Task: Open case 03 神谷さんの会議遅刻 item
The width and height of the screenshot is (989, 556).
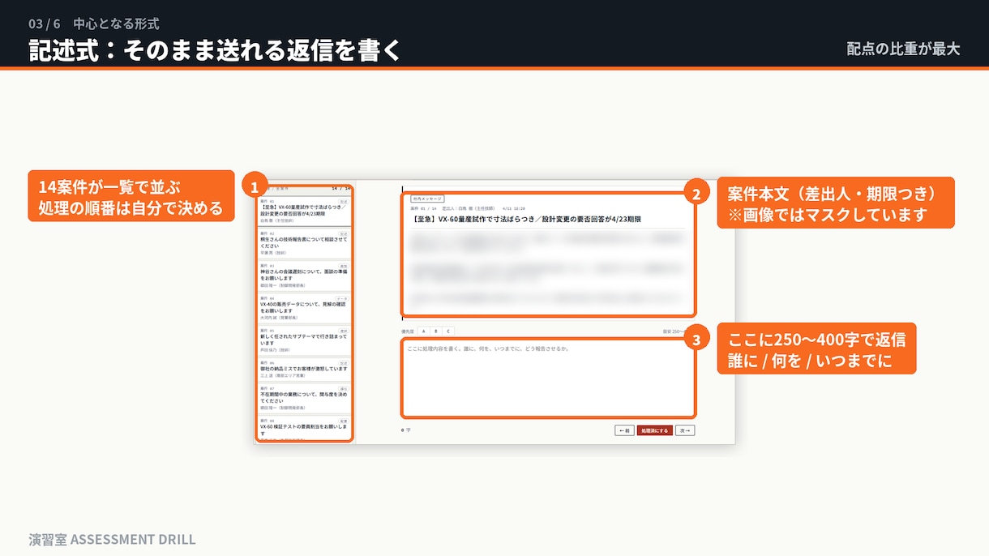Action: pos(304,276)
